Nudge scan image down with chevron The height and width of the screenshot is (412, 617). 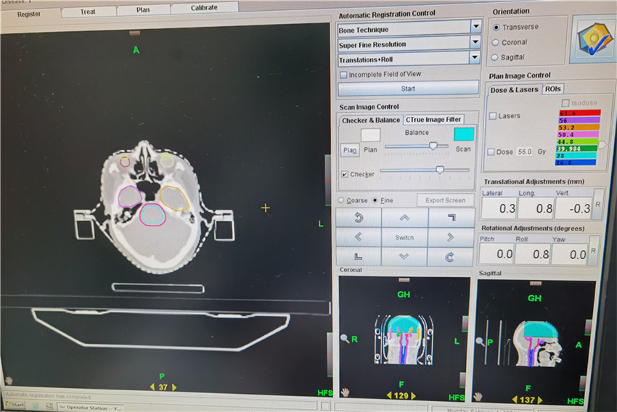pyautogui.click(x=404, y=257)
